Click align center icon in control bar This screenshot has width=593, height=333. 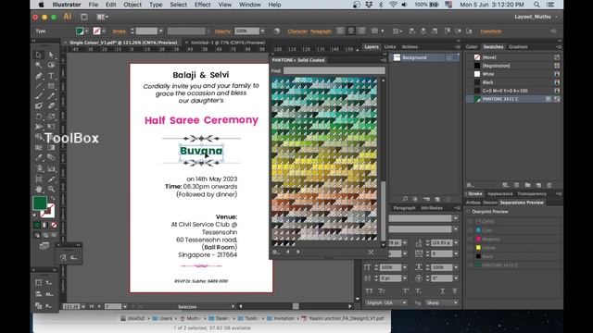351,31
